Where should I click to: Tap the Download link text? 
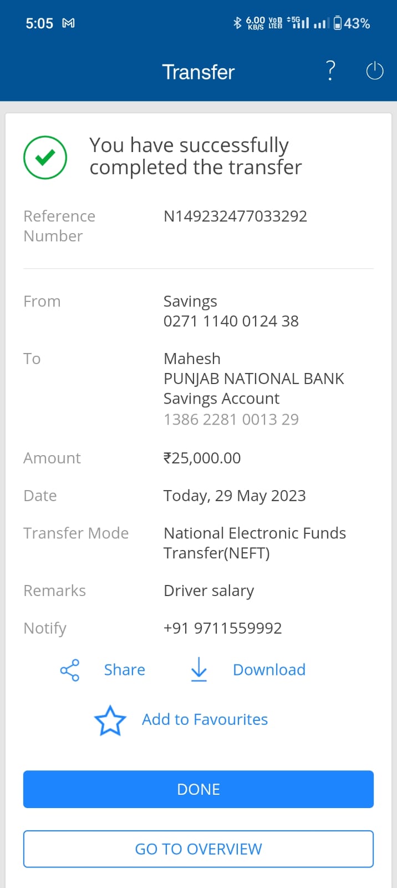tap(269, 670)
